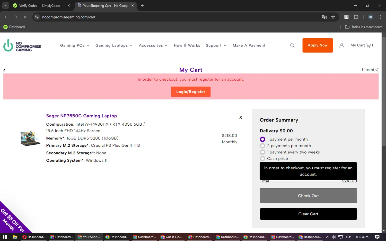Click the address bar URL field
Image resolution: width=386 pixels, height=241 pixels.
pyautogui.click(x=180, y=17)
